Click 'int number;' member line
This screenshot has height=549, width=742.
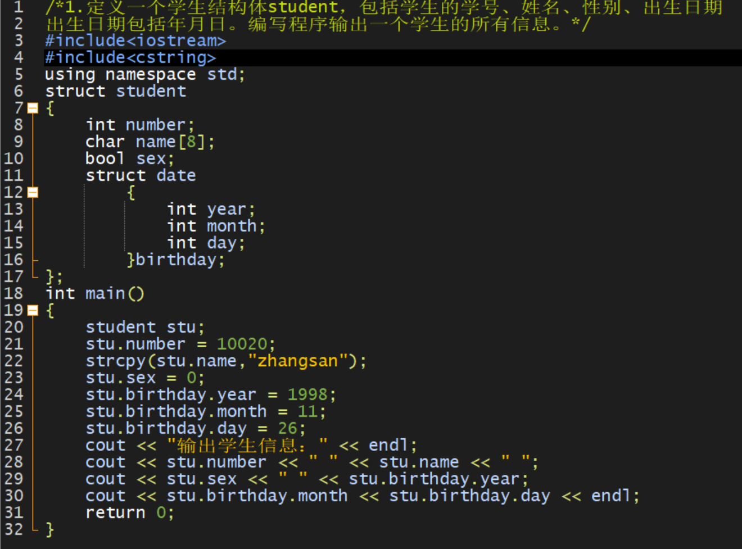tap(140, 125)
